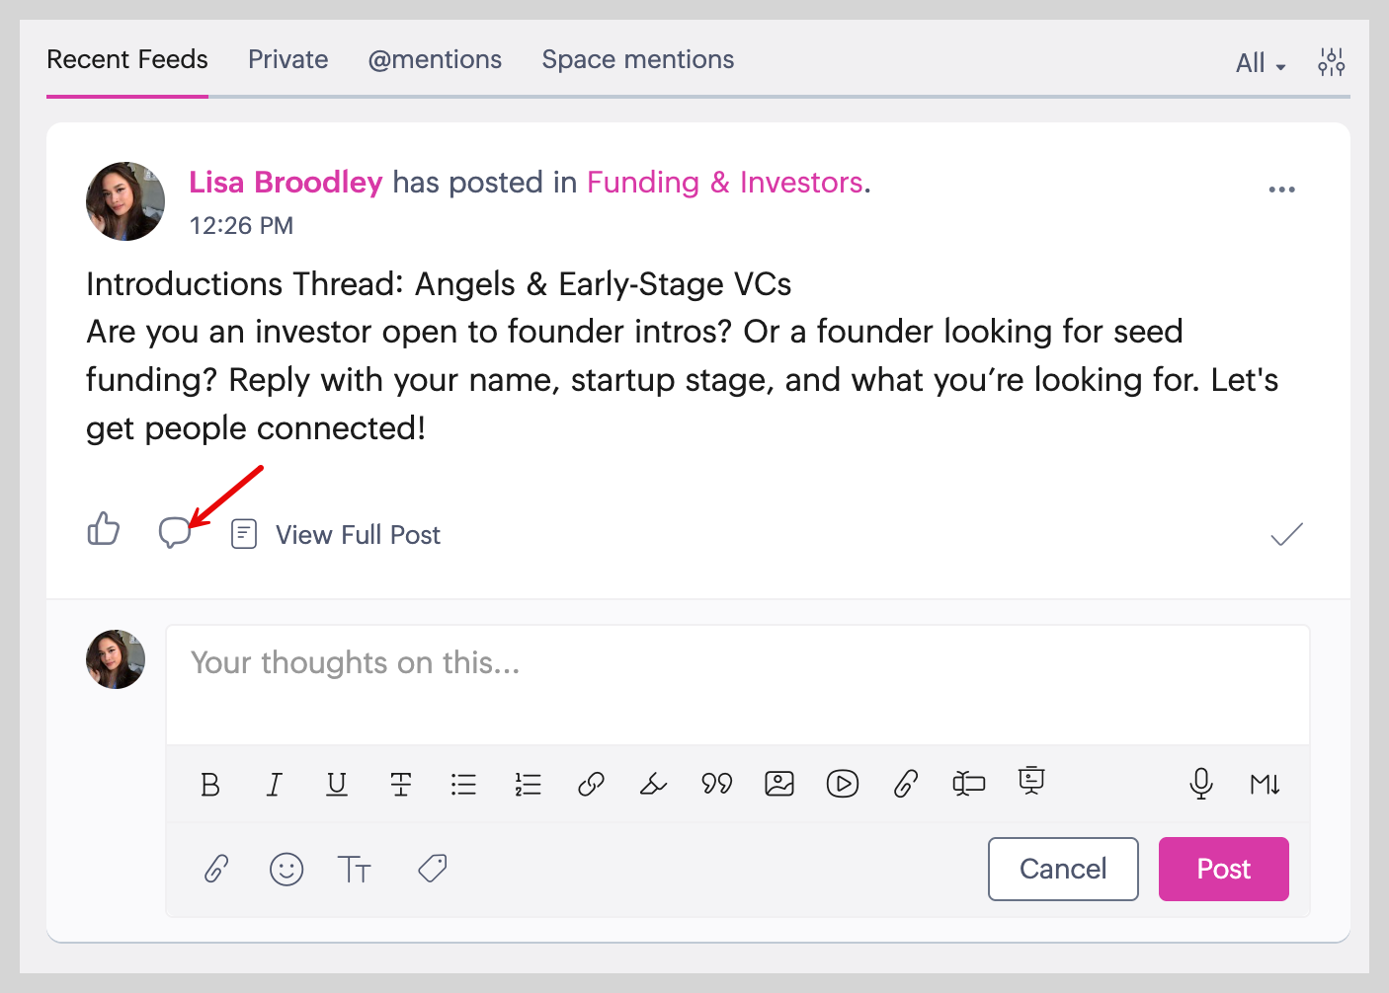Switch to Markdown editor mode
1389x993 pixels.
click(1265, 785)
